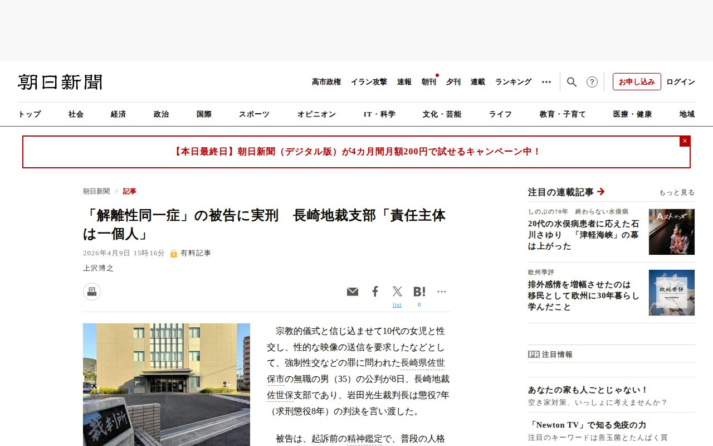Click the 朝日新聞 breadcrumb link
713x446 pixels.
[x=96, y=191]
